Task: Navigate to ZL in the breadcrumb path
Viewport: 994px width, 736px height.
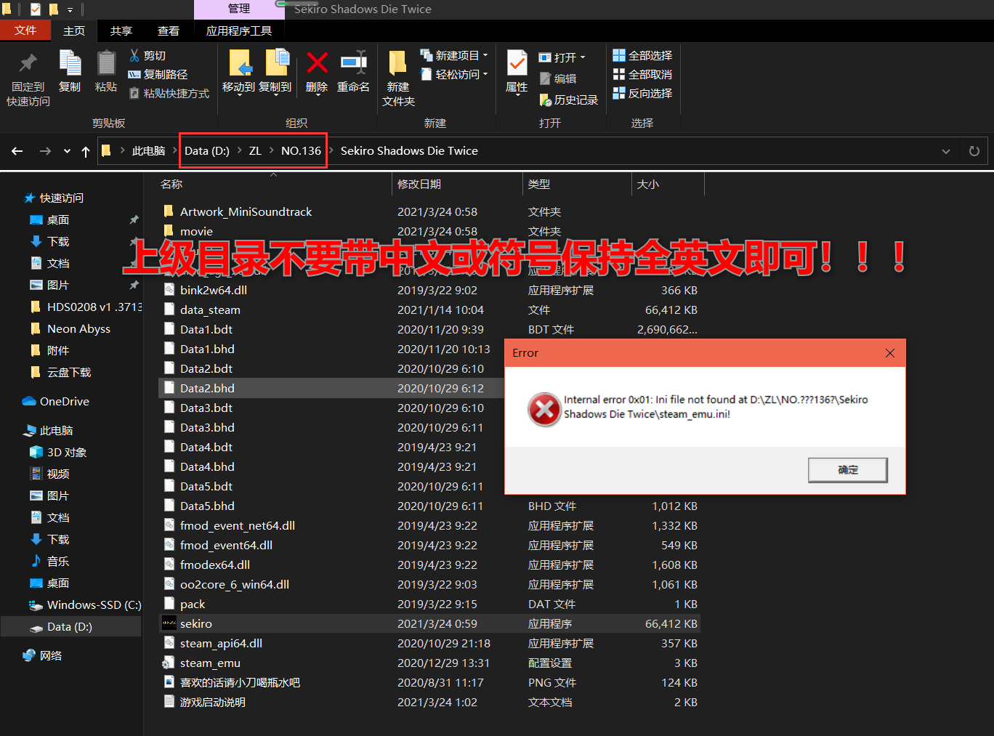Action: (255, 150)
